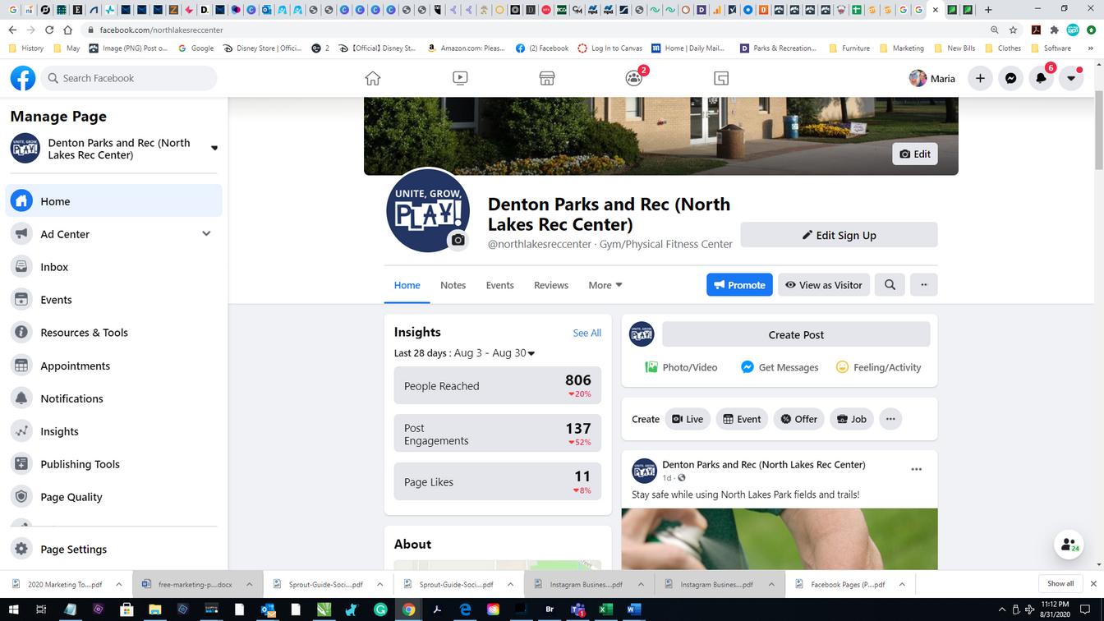
Task: Open See All insights link
Action: 586,333
